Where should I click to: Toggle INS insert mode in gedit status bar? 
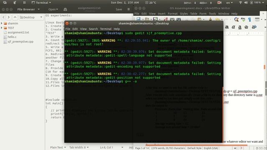click(x=131, y=147)
